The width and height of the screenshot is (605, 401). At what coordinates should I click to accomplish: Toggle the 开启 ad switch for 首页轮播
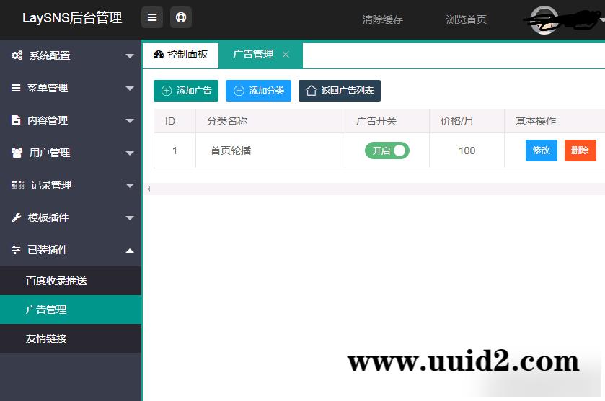[x=387, y=150]
